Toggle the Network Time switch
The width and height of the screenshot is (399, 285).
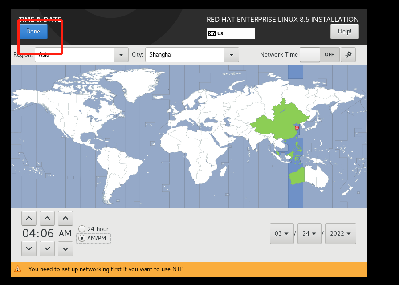[320, 55]
